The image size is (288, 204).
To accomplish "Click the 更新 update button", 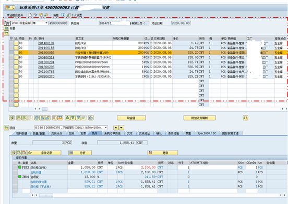I will tap(163, 152).
